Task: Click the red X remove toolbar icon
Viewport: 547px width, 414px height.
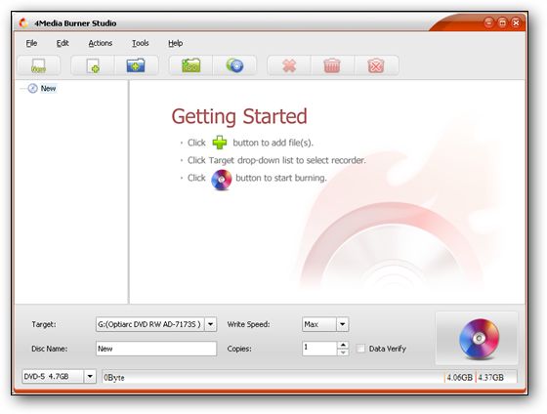Action: (x=289, y=65)
